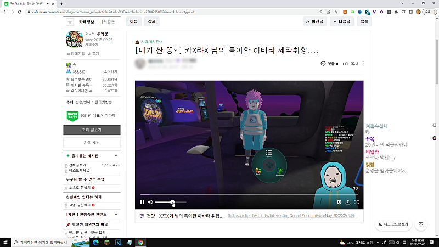
Task: Show hidden system tray icons chevron
Action: coord(378,242)
